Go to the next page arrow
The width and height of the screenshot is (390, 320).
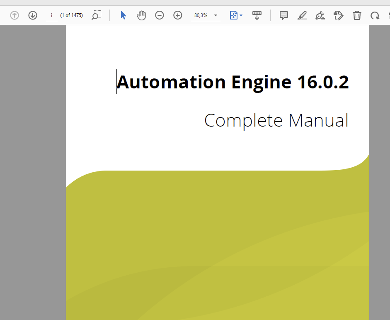pos(33,15)
